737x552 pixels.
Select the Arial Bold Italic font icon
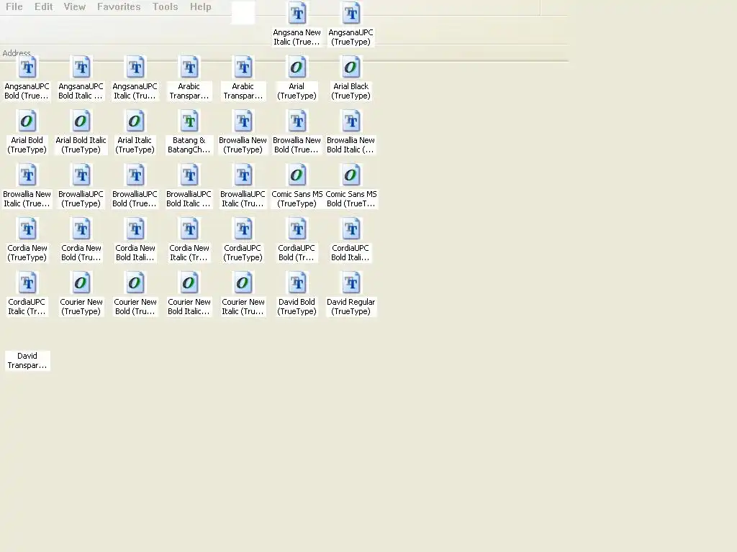tap(81, 121)
